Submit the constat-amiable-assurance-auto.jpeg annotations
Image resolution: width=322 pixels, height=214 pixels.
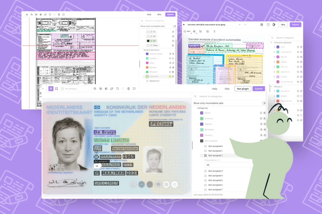coord(295,25)
